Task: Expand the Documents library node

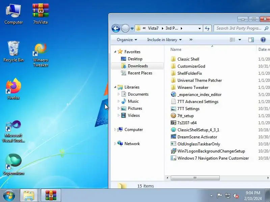Action: tap(118, 94)
